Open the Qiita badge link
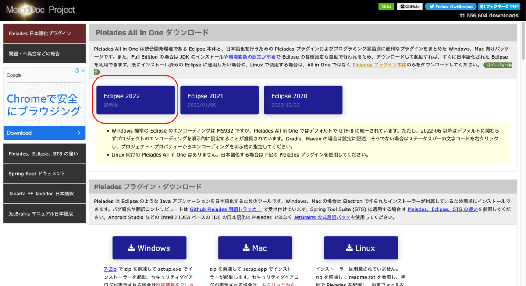526x286 pixels. pyautogui.click(x=387, y=7)
